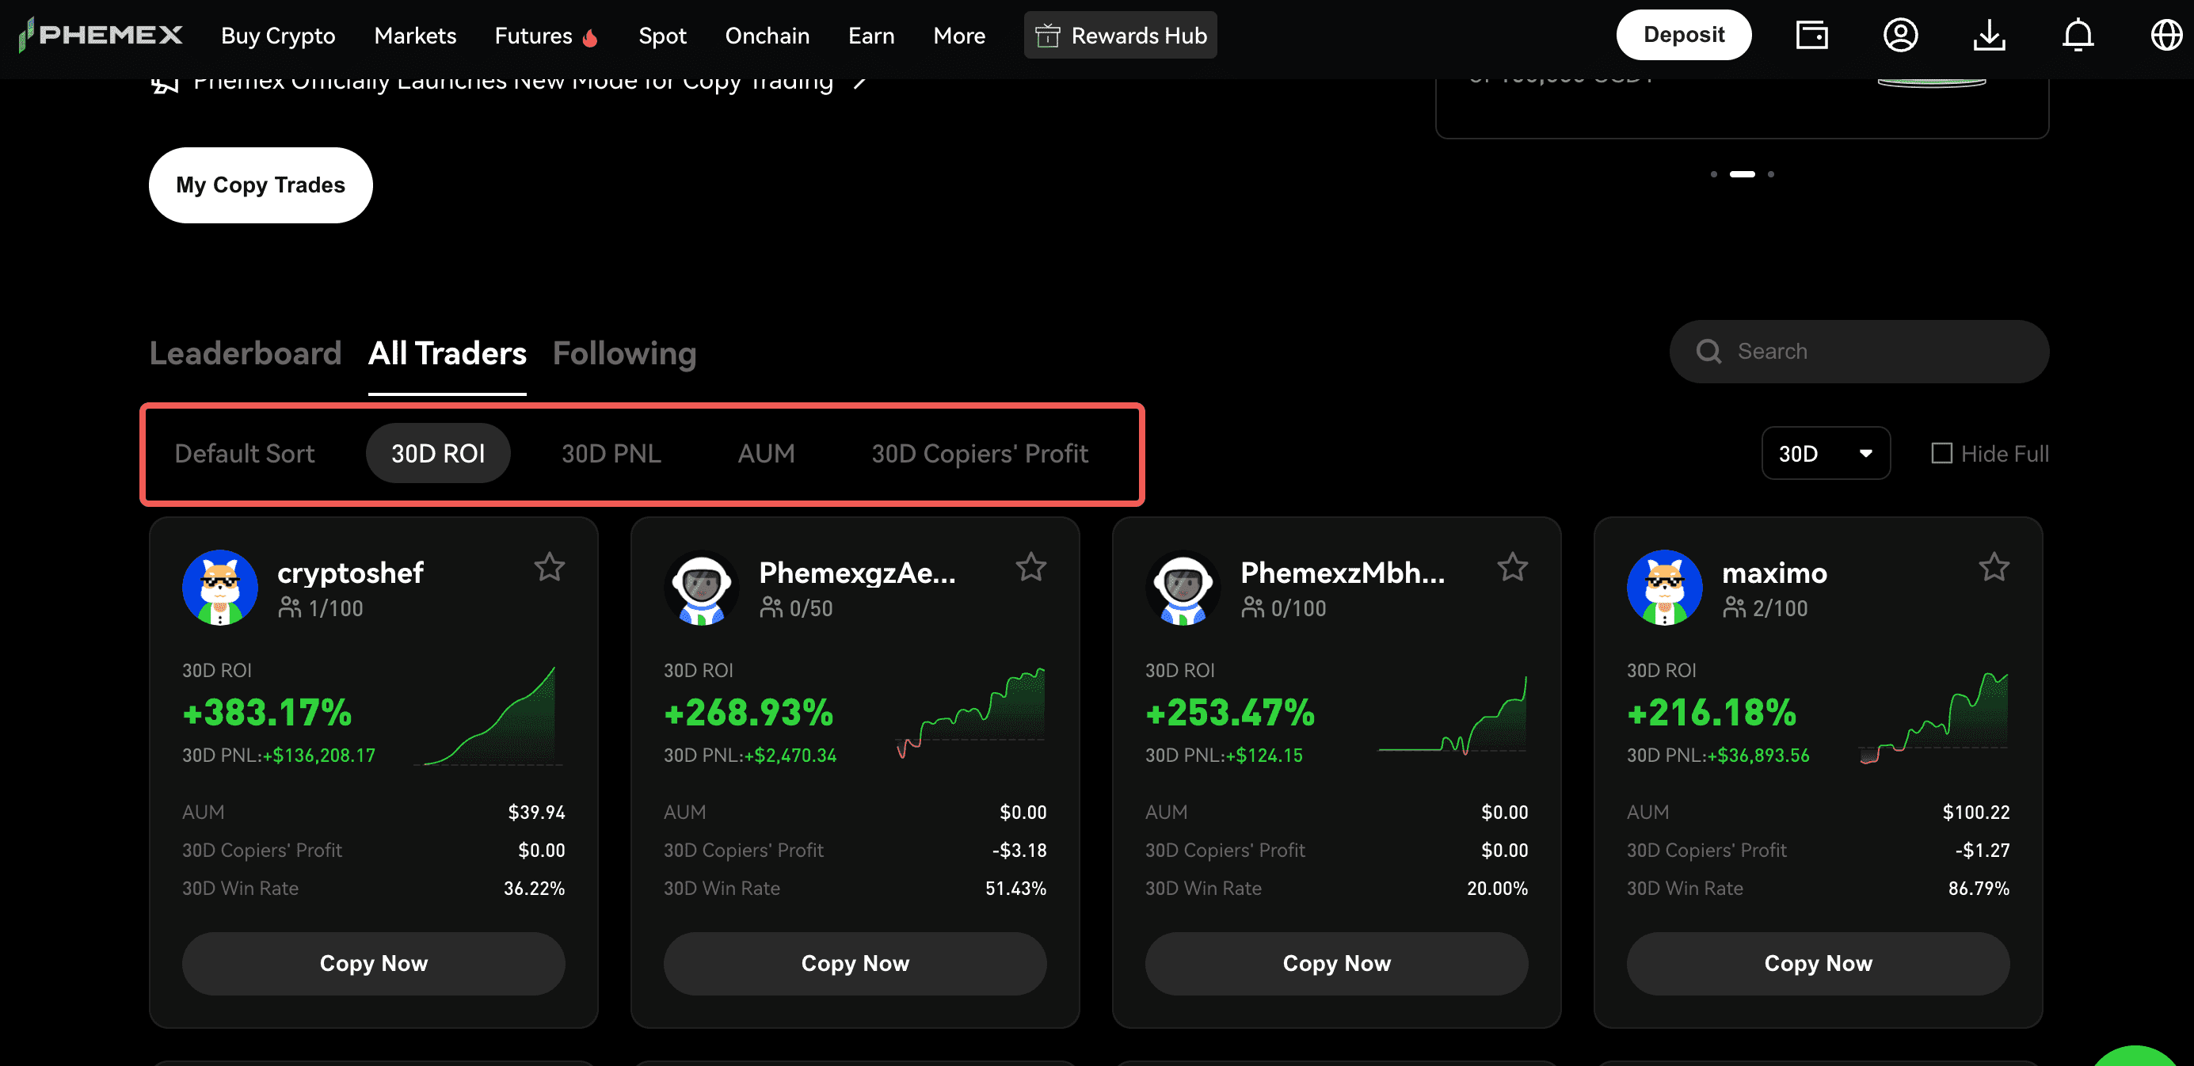Open My Copy Trades
The width and height of the screenshot is (2194, 1066).
pyautogui.click(x=261, y=185)
